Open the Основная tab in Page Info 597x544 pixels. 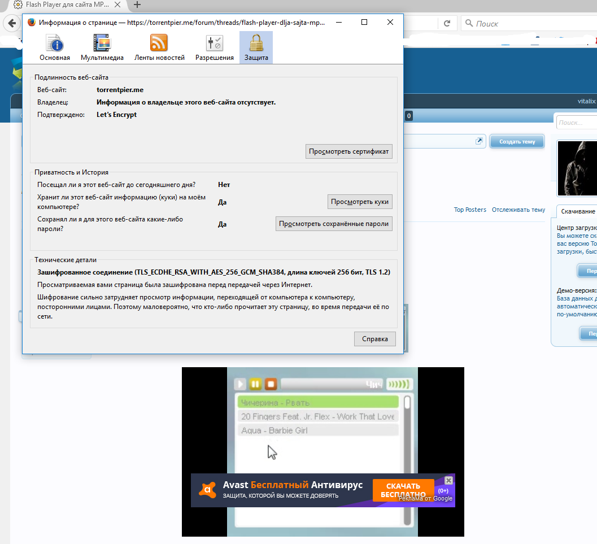click(x=55, y=47)
